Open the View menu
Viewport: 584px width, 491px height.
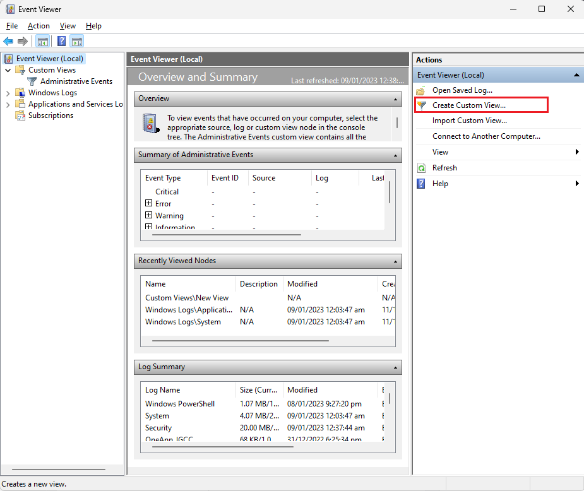pos(68,26)
